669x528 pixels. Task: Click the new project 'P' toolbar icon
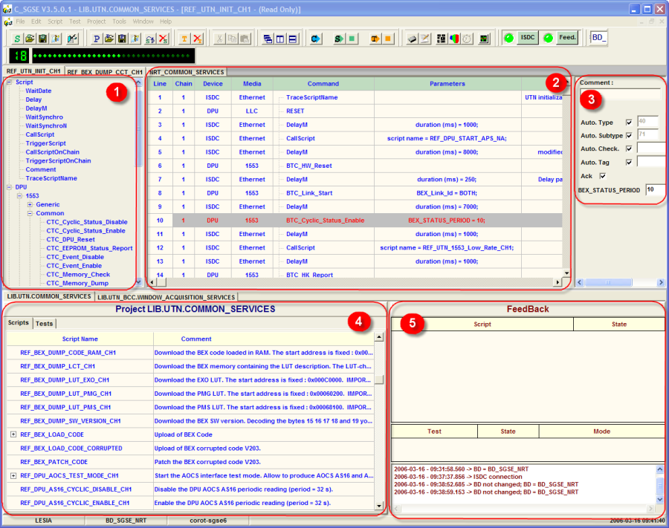point(97,38)
